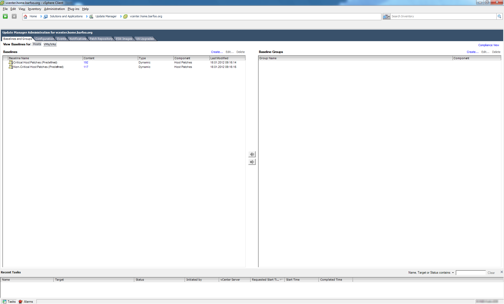The height and width of the screenshot is (304, 504).
Task: Select Critical Host Patches baseline icon
Action: (11, 62)
